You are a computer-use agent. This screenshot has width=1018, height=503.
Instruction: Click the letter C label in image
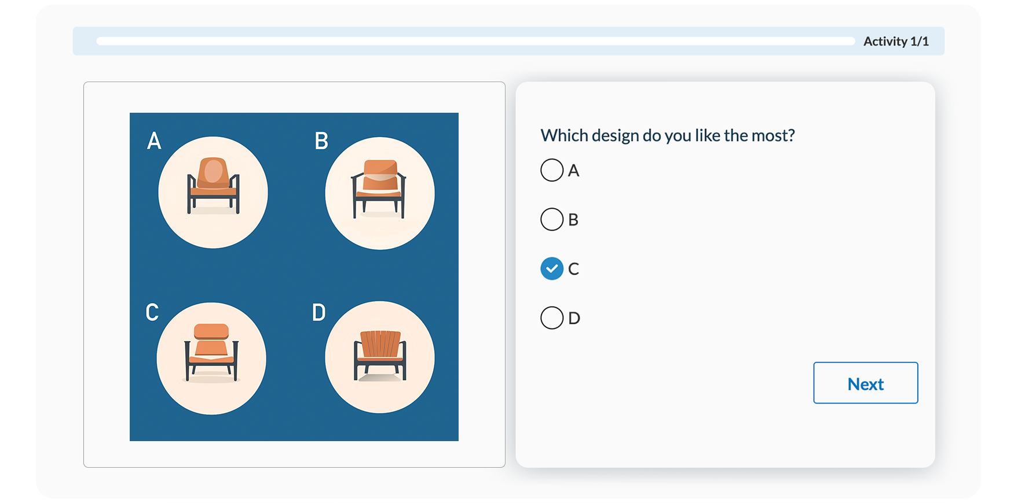[x=152, y=312]
